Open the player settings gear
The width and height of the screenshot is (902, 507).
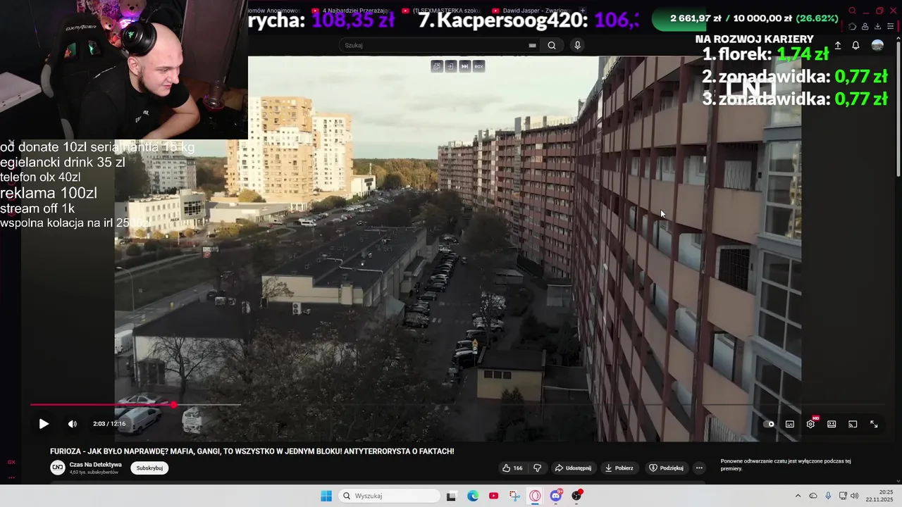pos(810,424)
